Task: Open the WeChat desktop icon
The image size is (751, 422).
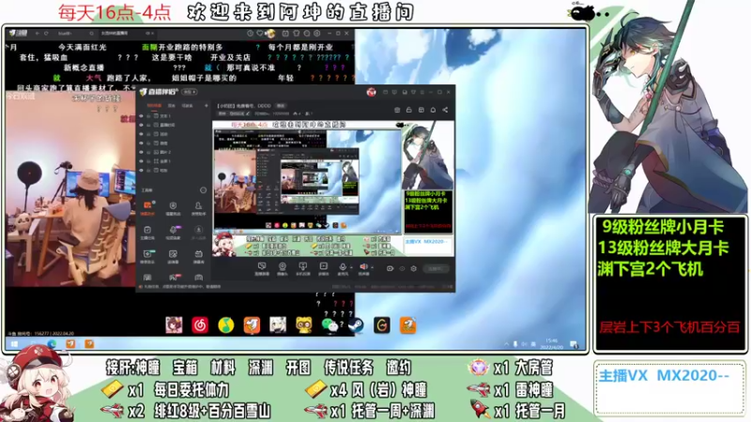Action: [x=330, y=325]
